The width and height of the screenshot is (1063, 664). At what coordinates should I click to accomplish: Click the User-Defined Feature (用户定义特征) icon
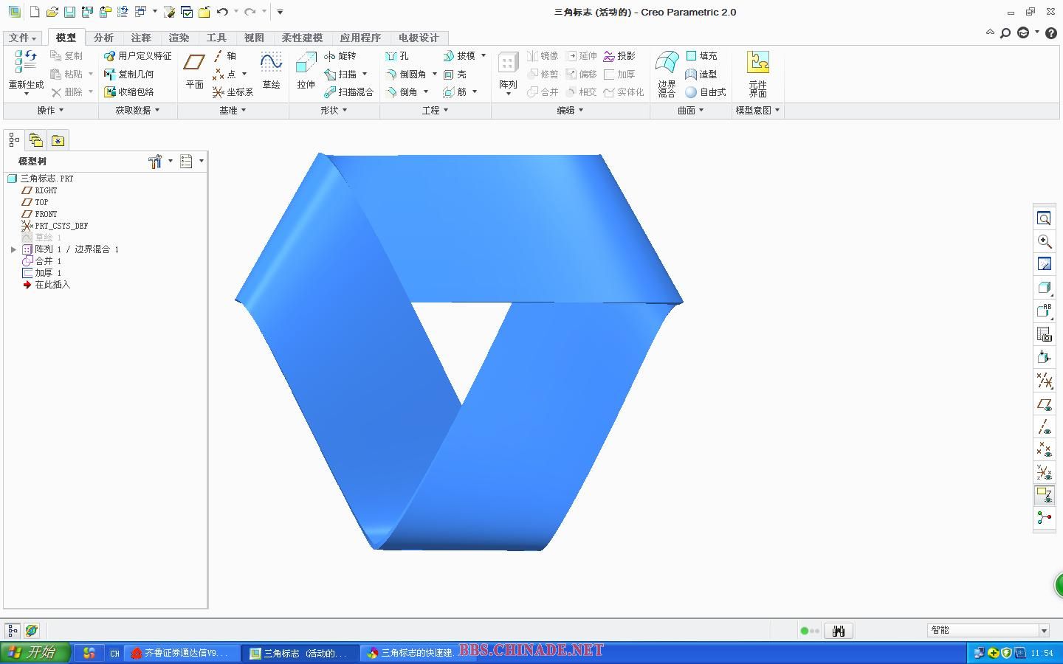137,56
